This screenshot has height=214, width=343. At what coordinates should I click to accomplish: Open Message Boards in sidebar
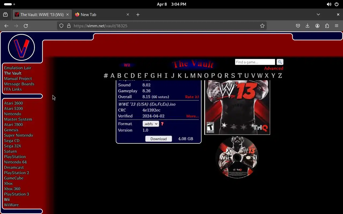(19, 84)
